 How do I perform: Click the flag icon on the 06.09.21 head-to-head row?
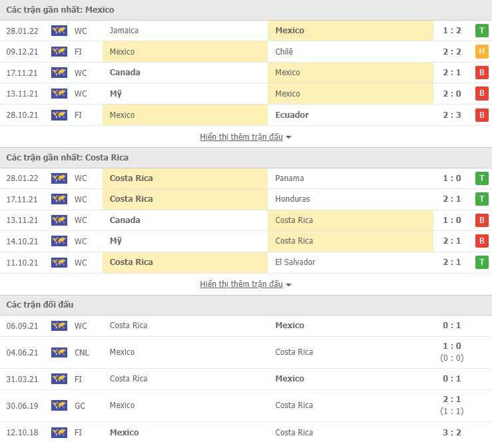pyautogui.click(x=59, y=326)
